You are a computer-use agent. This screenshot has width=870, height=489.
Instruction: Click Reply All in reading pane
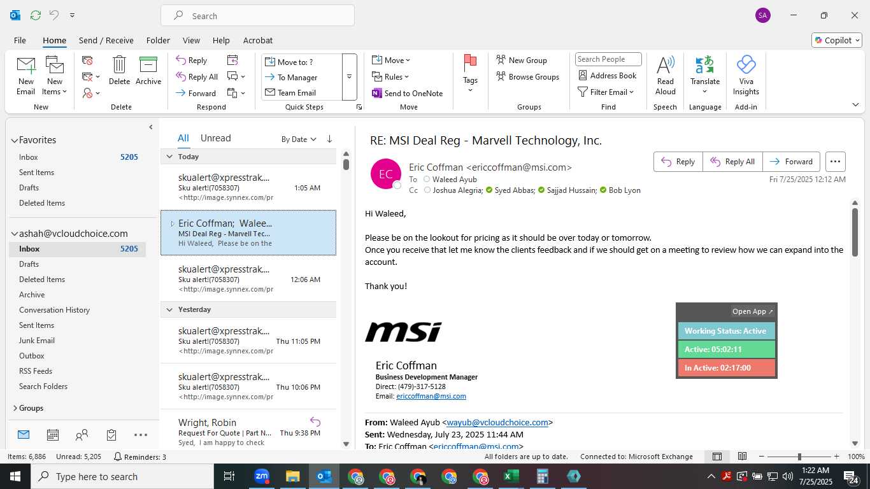[x=732, y=162]
